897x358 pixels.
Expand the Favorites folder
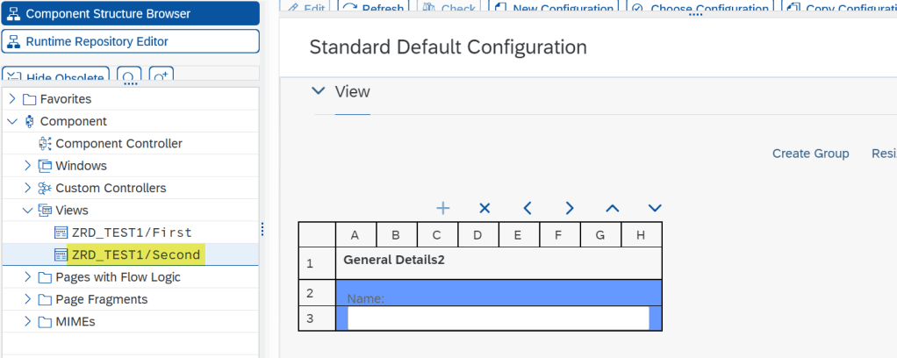12,99
